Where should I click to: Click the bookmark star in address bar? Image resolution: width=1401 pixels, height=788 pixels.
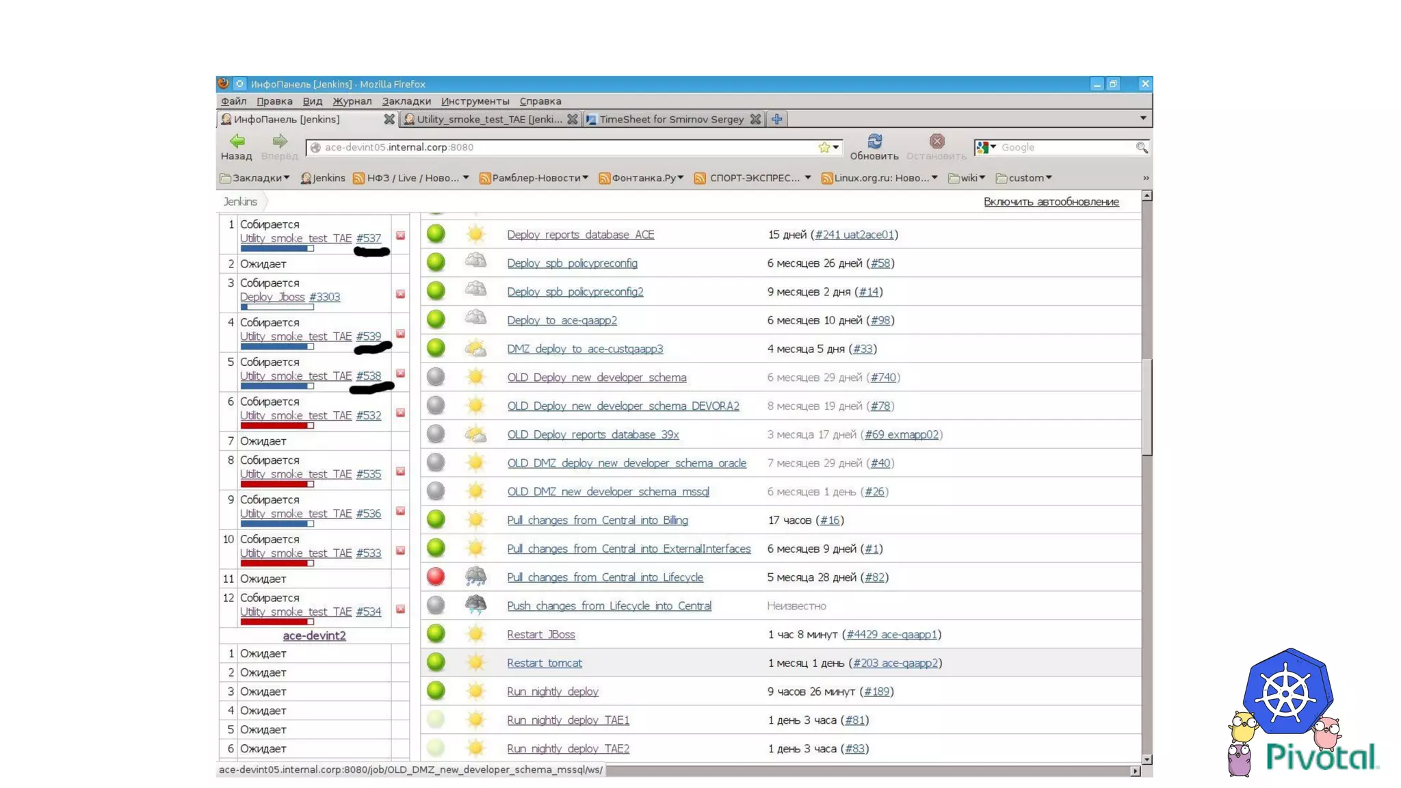tap(824, 147)
